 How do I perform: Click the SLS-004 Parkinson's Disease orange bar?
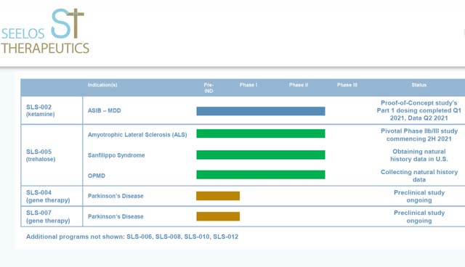tap(218, 196)
